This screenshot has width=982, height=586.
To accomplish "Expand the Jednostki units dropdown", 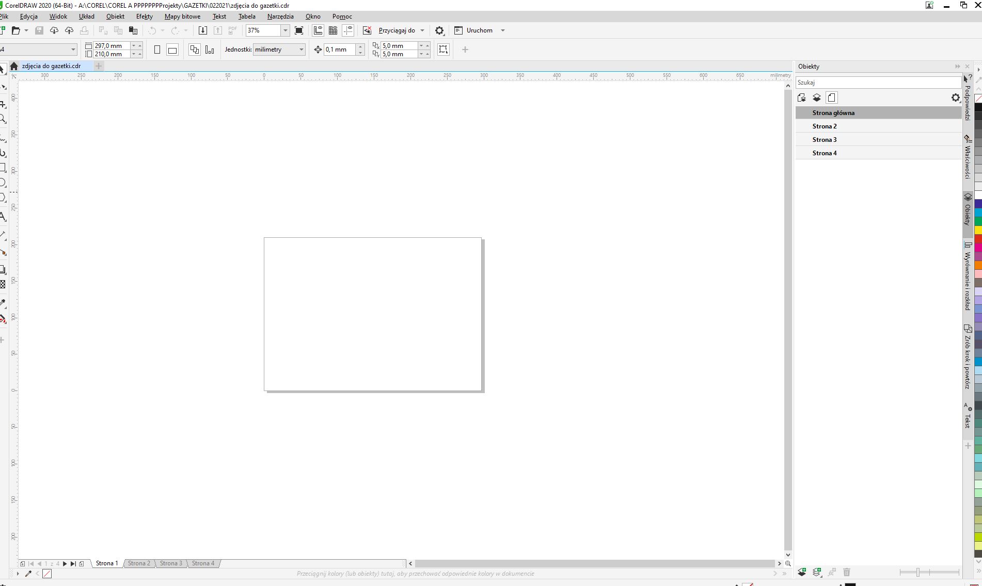I will pyautogui.click(x=302, y=50).
